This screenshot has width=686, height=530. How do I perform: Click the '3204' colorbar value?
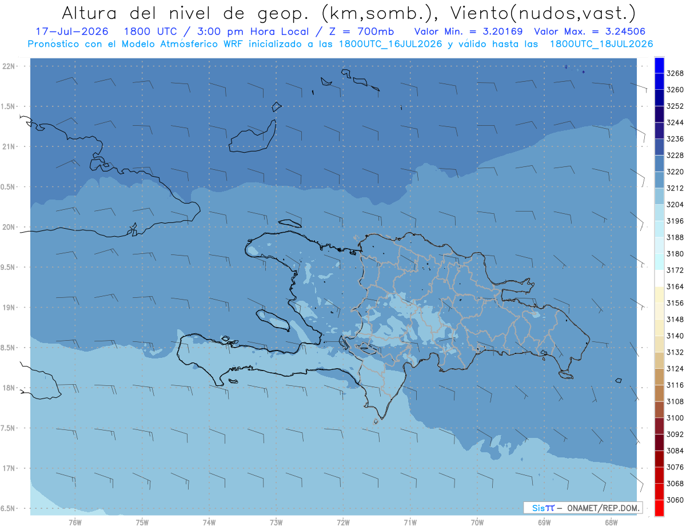[x=675, y=205]
